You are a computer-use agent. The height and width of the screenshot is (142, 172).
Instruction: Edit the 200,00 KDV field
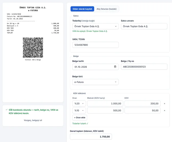click(142, 104)
